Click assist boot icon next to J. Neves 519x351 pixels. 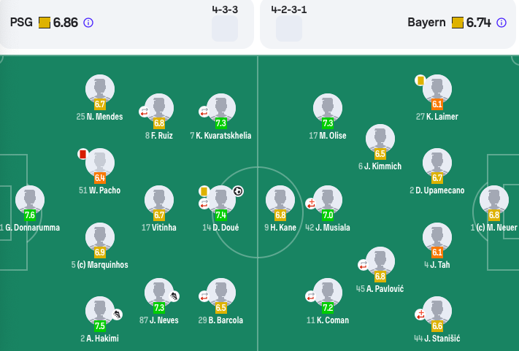click(174, 296)
